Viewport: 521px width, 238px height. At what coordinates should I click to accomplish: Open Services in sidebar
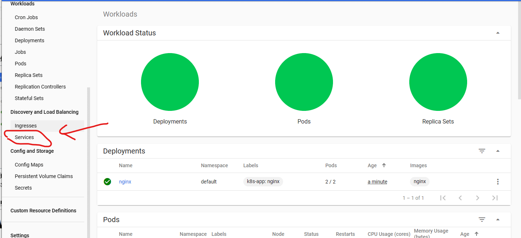point(24,137)
